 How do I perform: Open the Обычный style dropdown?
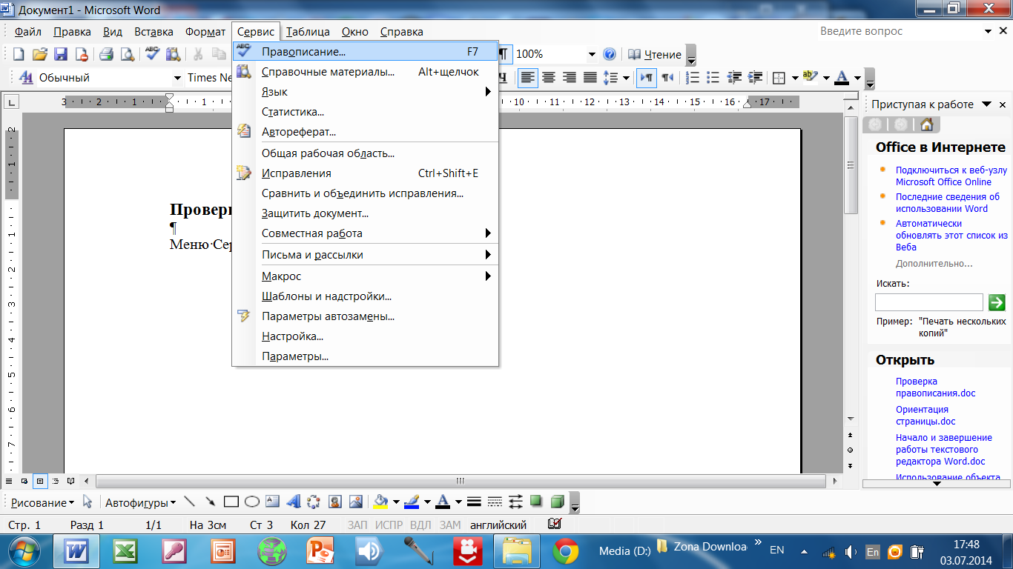click(177, 77)
